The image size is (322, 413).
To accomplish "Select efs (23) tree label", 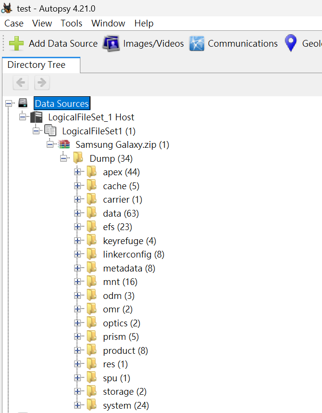I will point(117,227).
